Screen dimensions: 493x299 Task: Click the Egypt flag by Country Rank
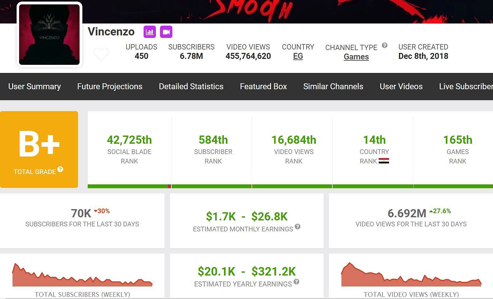pyautogui.click(x=384, y=161)
